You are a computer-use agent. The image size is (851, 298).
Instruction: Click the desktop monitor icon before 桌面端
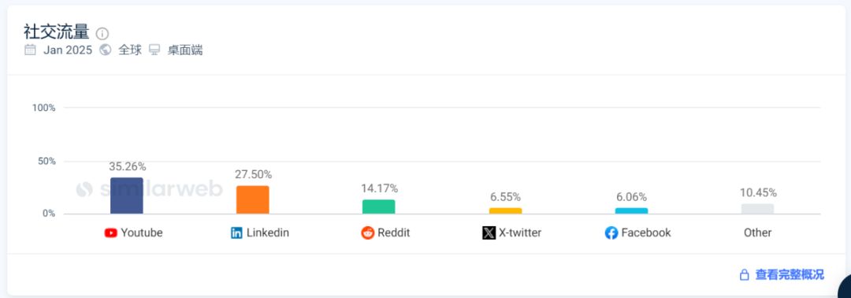pos(154,50)
